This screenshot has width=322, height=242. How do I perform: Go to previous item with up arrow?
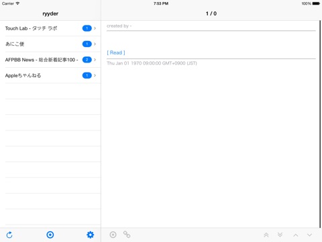click(x=296, y=235)
